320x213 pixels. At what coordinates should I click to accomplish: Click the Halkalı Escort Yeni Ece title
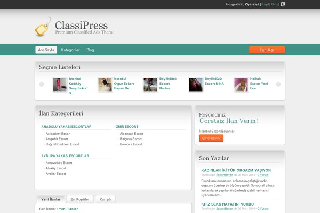click(x=259, y=84)
